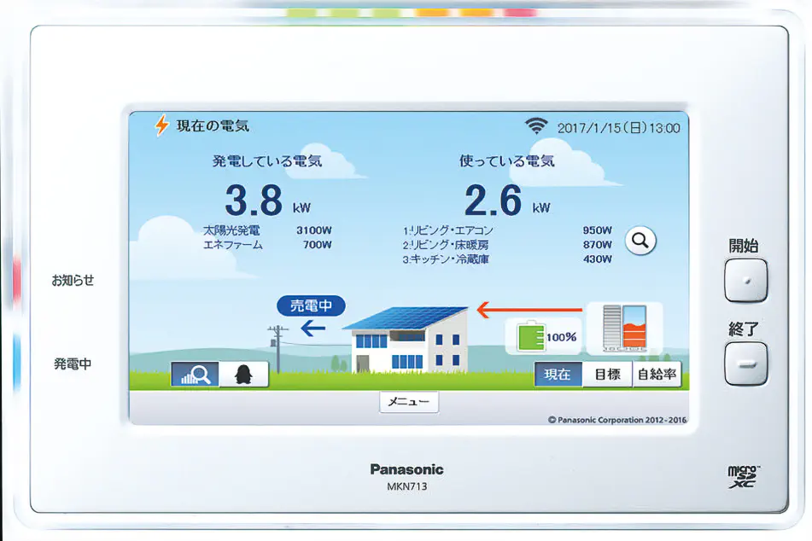The image size is (812, 541).
Task: Tap the green battery 100% icon
Action: point(530,336)
